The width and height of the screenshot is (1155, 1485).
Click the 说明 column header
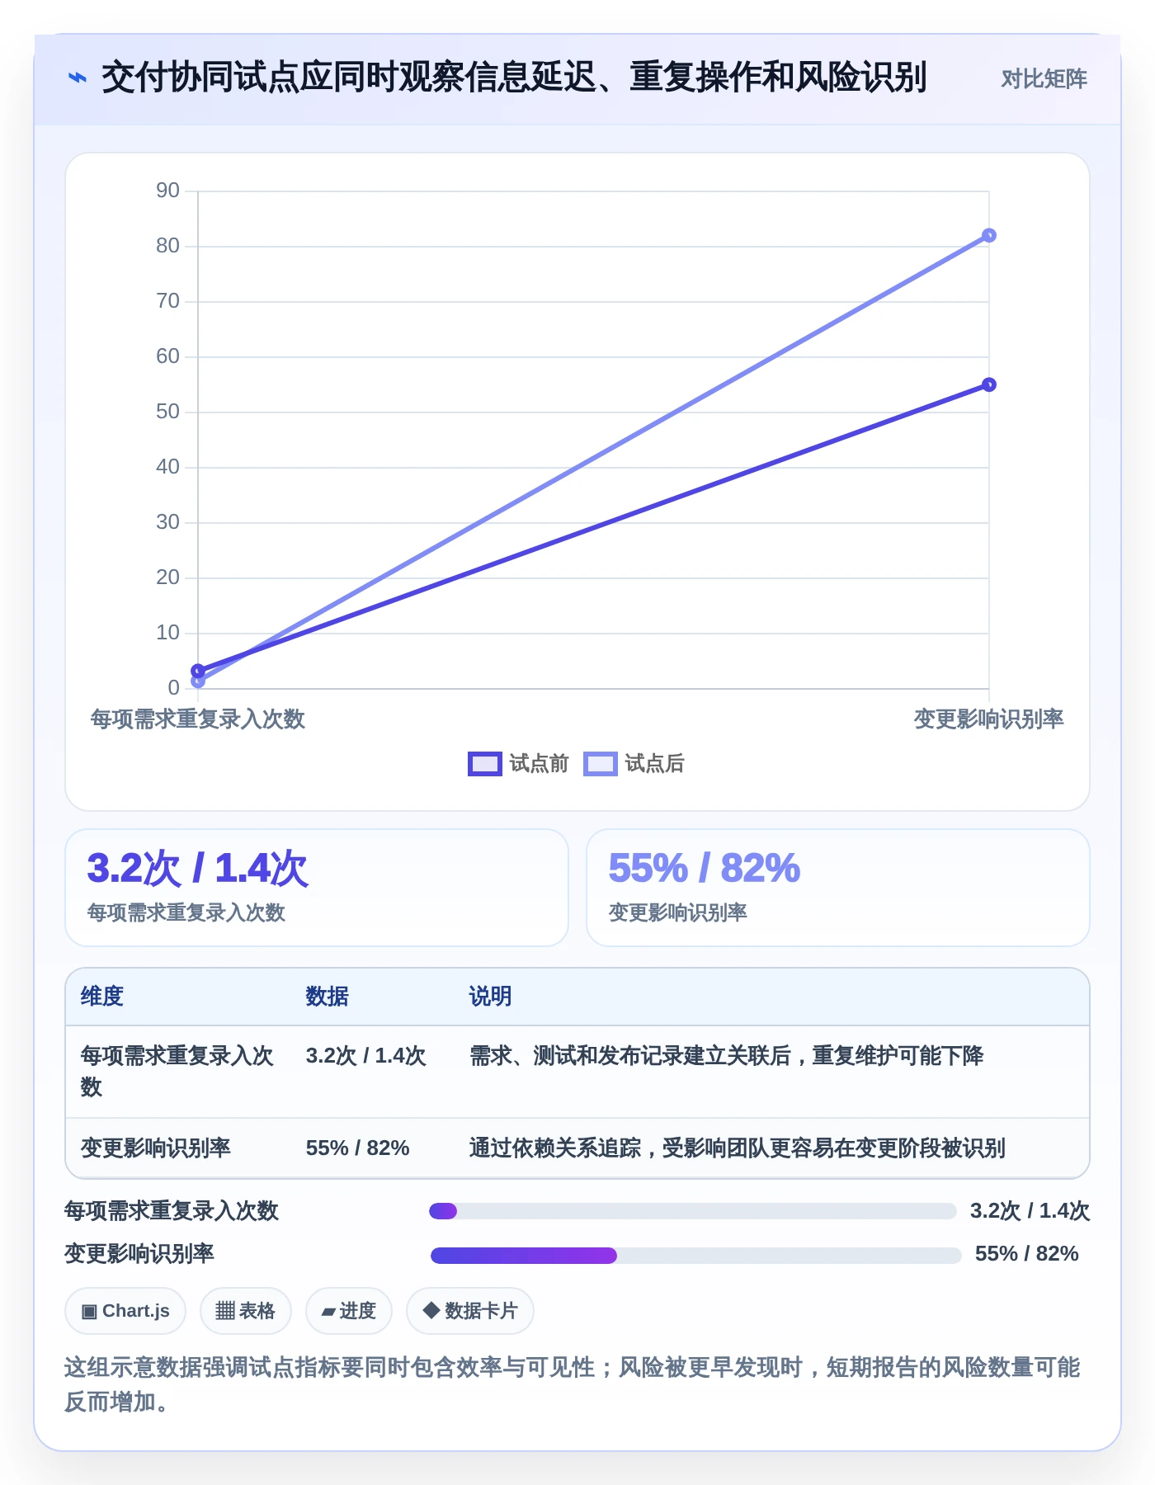(491, 997)
